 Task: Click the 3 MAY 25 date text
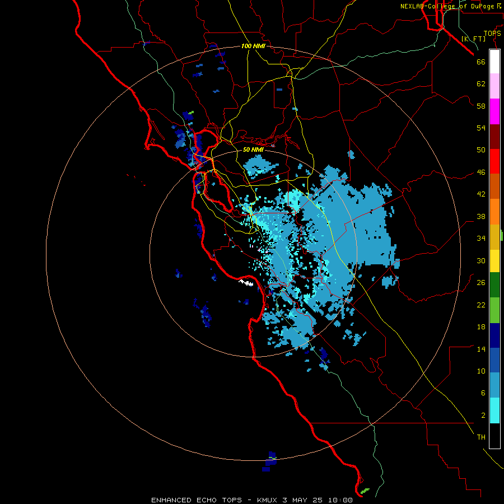point(304,500)
